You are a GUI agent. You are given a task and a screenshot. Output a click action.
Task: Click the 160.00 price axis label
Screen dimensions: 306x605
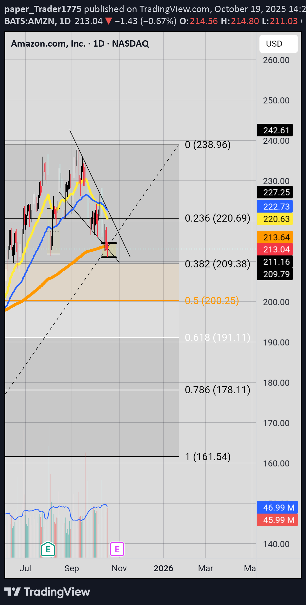[x=276, y=463]
